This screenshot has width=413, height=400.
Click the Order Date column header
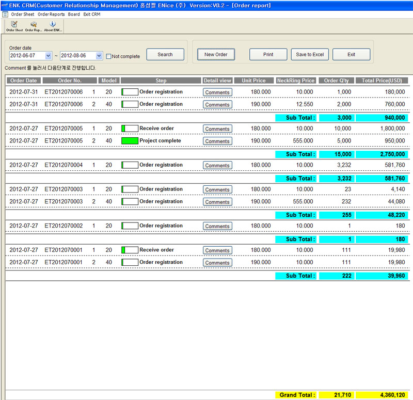(x=23, y=81)
